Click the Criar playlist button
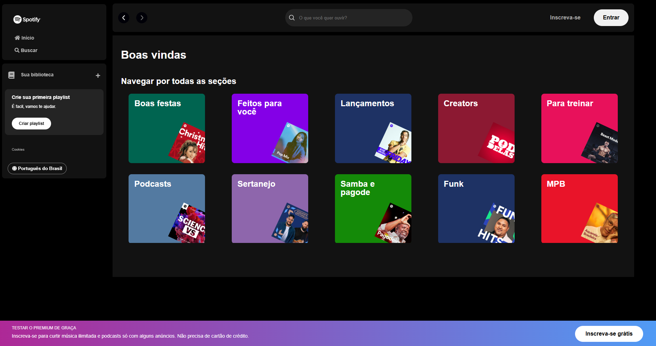Image resolution: width=656 pixels, height=346 pixels. click(x=31, y=124)
